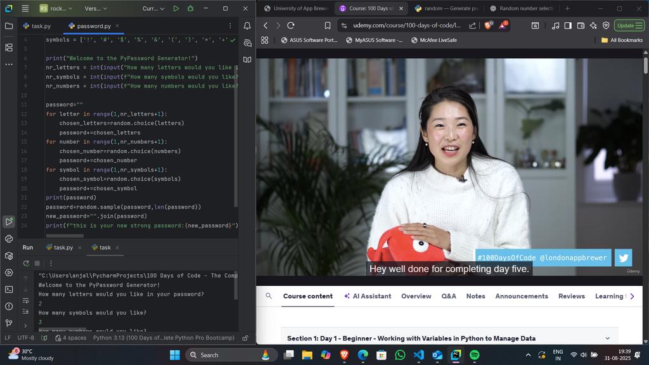Open PyCharm notifications with the bell icon
The width and height of the screenshot is (649, 365).
(x=247, y=26)
